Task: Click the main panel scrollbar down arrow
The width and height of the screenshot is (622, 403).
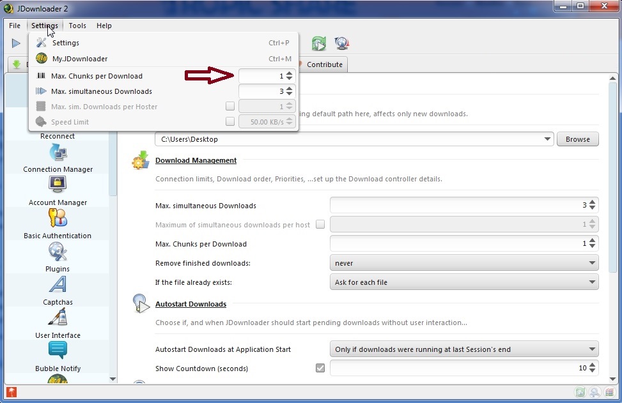Action: click(613, 379)
